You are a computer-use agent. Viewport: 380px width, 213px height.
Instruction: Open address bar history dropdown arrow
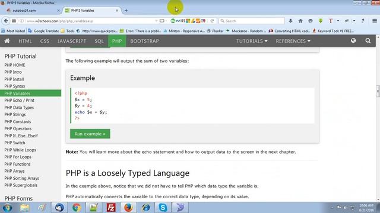(156, 21)
